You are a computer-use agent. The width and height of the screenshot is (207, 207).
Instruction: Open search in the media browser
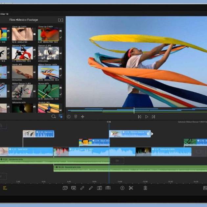pos(54,116)
